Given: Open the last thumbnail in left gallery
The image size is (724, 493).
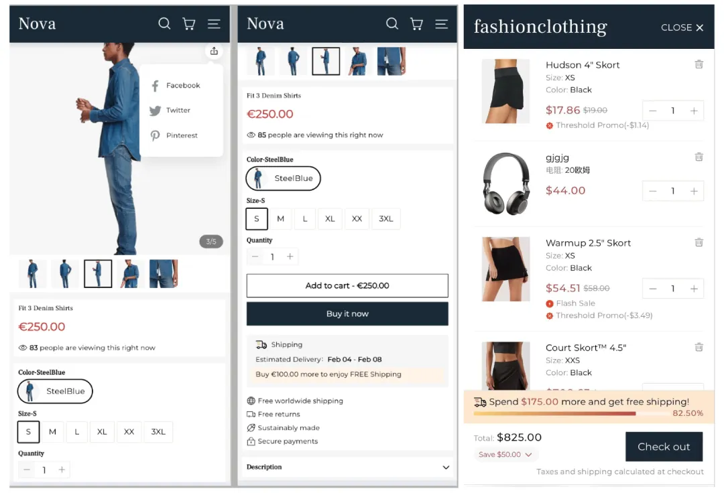Looking at the screenshot, I should [164, 273].
